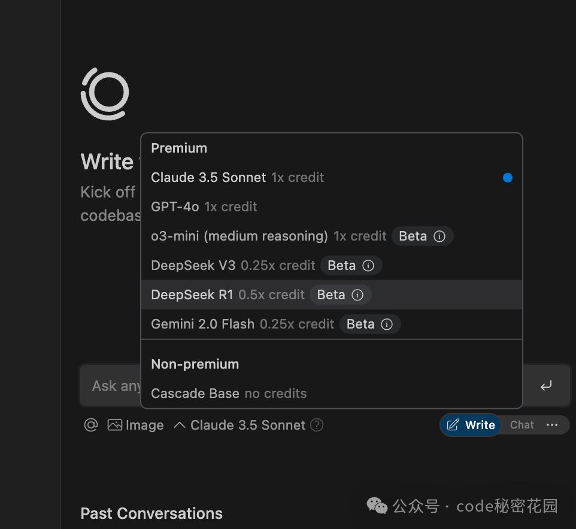This screenshot has width=576, height=529.
Task: Click the Windsurf logo icon
Action: coord(105,94)
